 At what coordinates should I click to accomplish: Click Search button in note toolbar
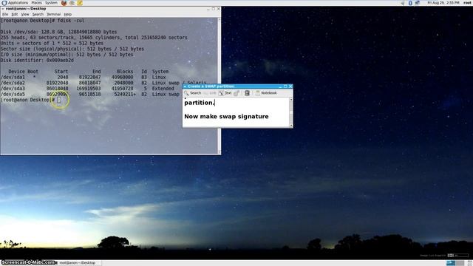193,93
